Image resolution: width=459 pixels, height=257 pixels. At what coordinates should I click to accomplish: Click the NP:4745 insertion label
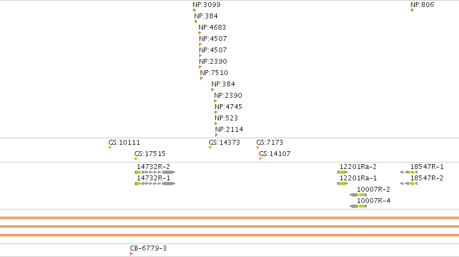(x=228, y=107)
